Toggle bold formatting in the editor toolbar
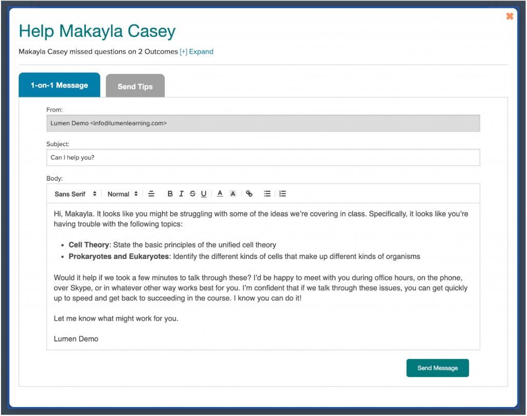 [x=170, y=194]
